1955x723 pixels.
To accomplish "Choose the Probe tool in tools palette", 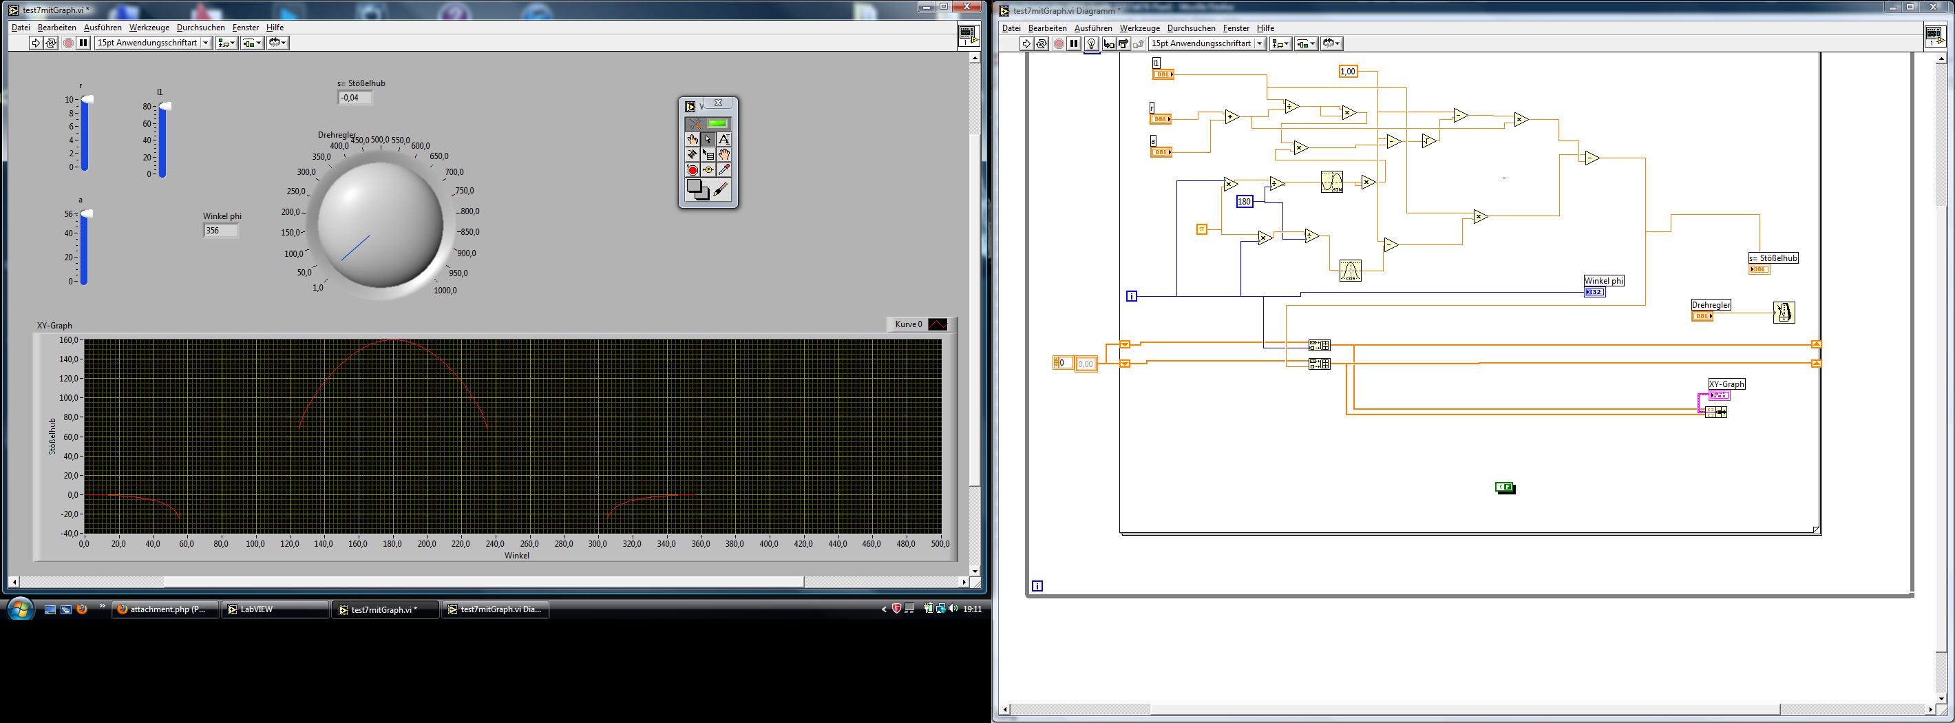I will point(708,170).
